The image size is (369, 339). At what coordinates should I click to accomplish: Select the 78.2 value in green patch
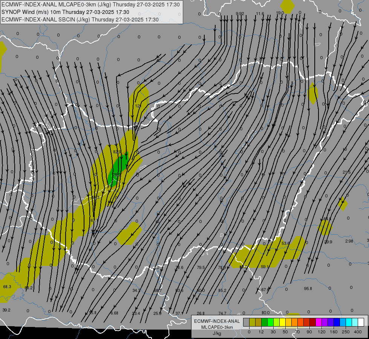point(117,175)
